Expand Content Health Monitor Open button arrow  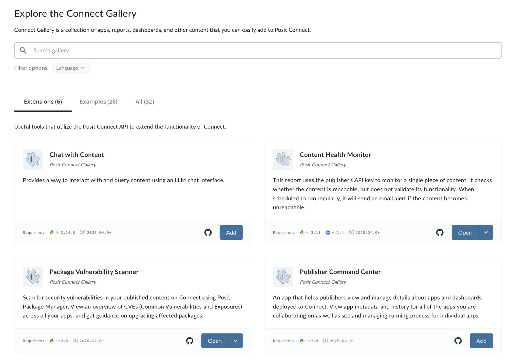pyautogui.click(x=486, y=232)
